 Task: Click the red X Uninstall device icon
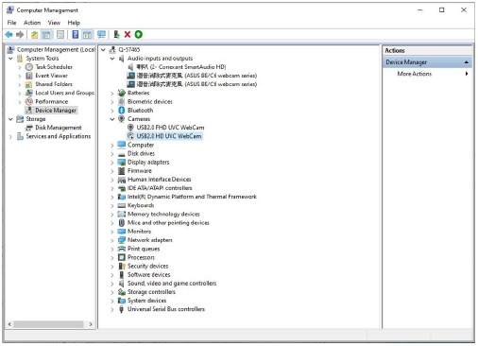[x=128, y=34]
